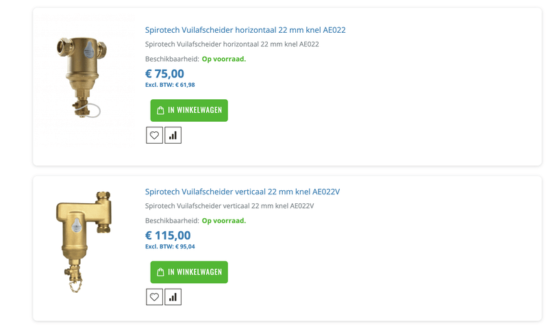Image resolution: width=548 pixels, height=325 pixels.
Task: Add horizontal AE022 dirt separator to wishlist
Action: pos(154,135)
